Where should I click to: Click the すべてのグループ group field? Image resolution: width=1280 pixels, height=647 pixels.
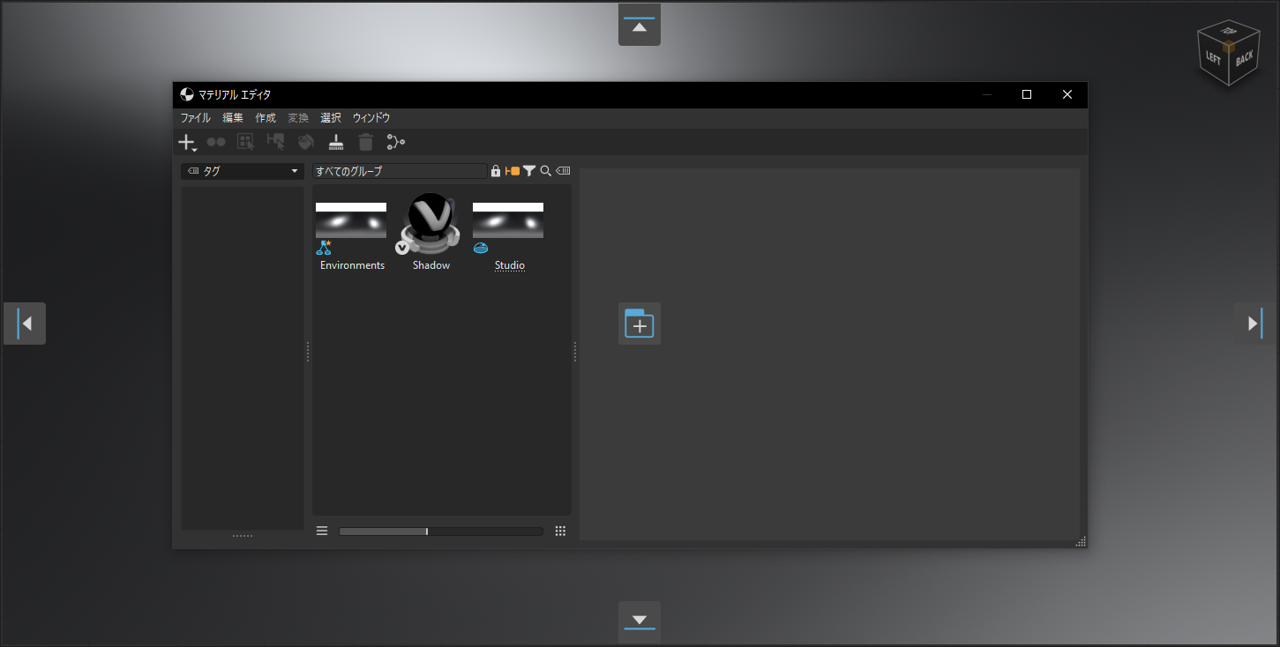[400, 171]
